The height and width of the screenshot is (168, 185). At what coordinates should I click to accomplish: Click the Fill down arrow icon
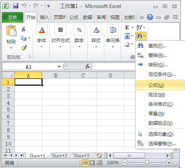click(x=127, y=36)
